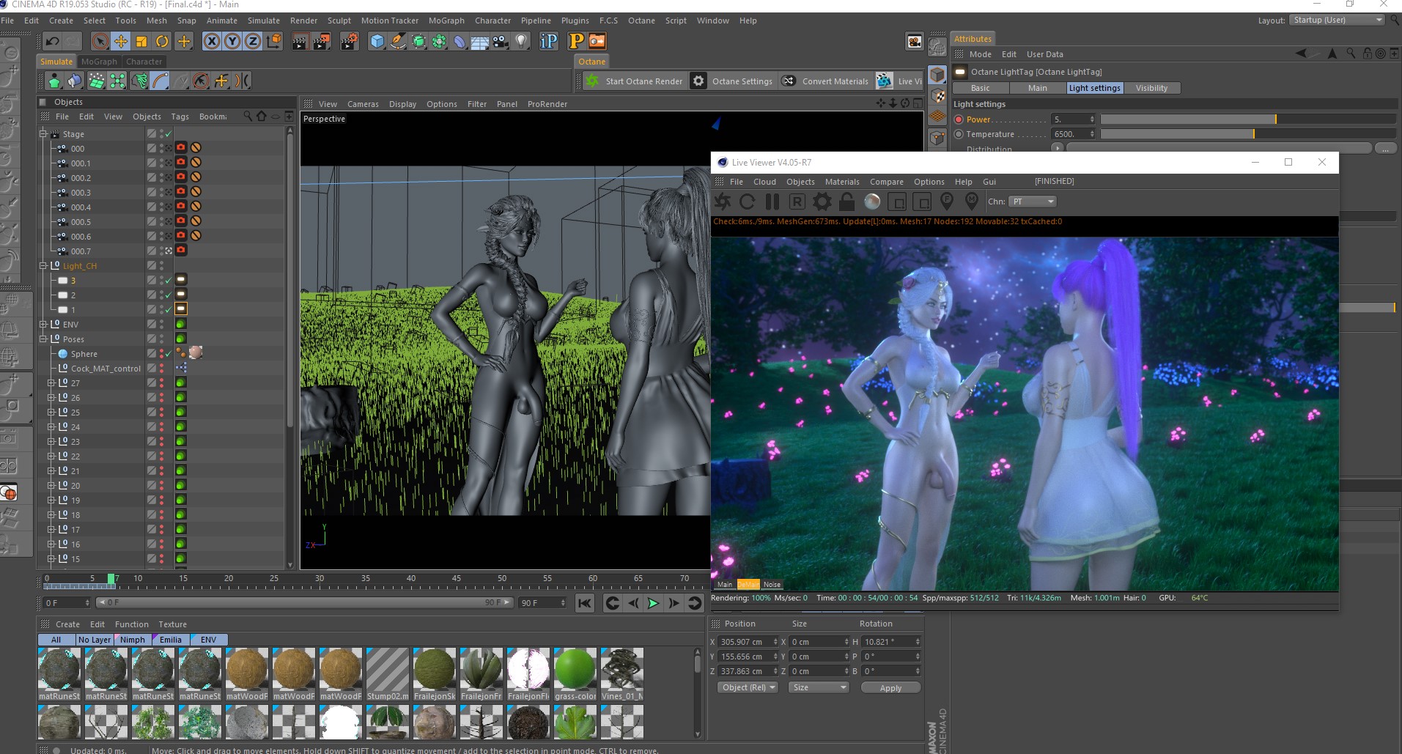The image size is (1402, 754).
Task: Click the Light bulb object icon
Action: [521, 41]
